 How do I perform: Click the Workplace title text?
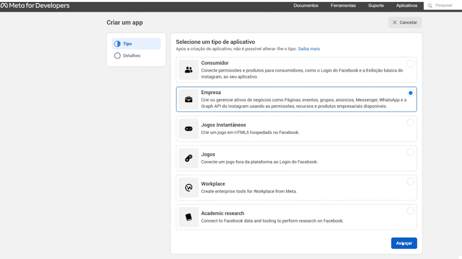213,183
